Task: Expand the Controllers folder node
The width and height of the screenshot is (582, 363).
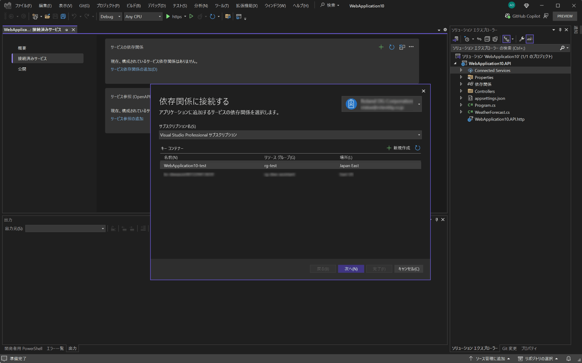Action: click(461, 91)
